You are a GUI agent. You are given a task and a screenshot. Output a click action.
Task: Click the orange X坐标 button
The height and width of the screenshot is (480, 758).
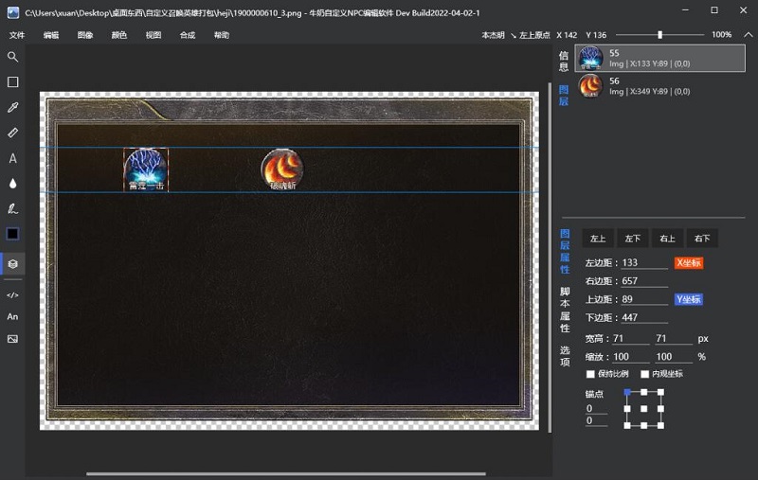(x=689, y=262)
